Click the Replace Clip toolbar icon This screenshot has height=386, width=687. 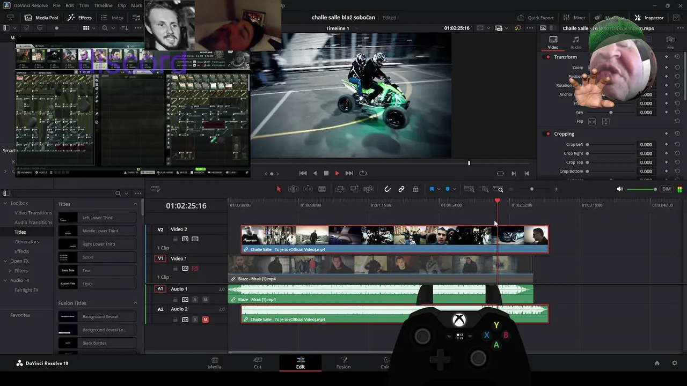[x=369, y=189]
